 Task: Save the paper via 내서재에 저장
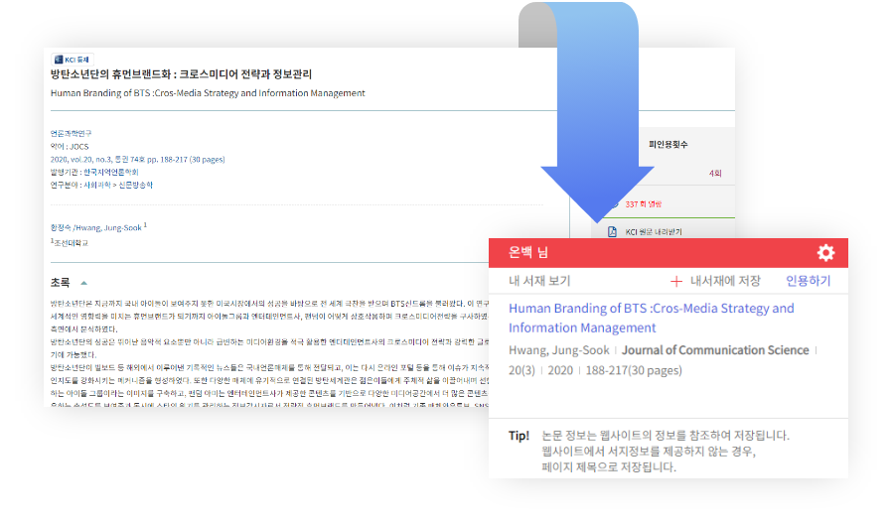coord(725,281)
